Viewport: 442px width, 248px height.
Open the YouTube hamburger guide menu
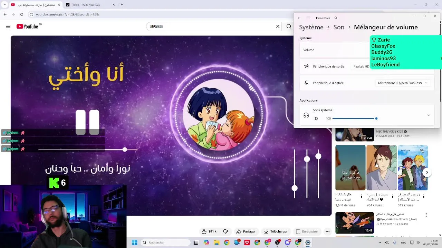point(8,27)
